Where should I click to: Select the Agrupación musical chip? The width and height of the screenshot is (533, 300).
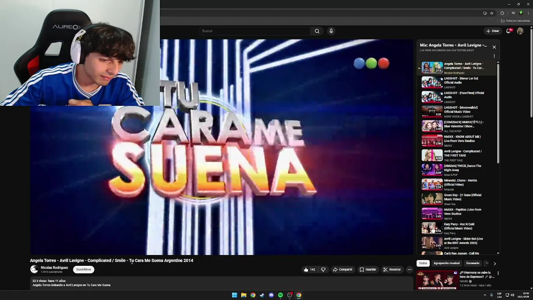pos(446,263)
